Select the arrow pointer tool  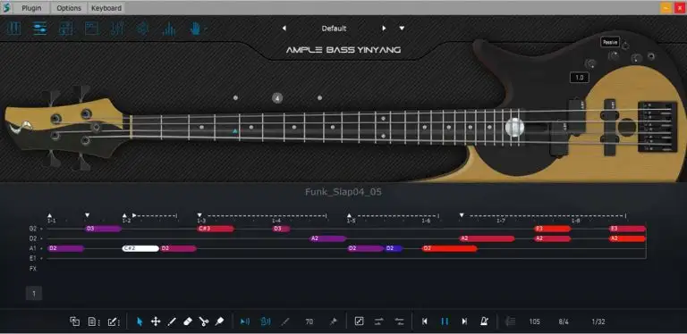tap(140, 321)
